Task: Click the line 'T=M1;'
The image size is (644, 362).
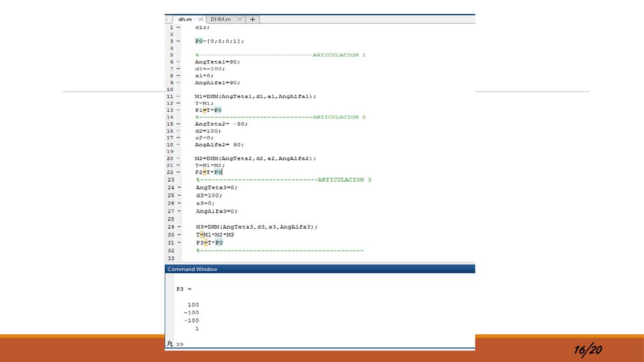Action: pyautogui.click(x=204, y=104)
